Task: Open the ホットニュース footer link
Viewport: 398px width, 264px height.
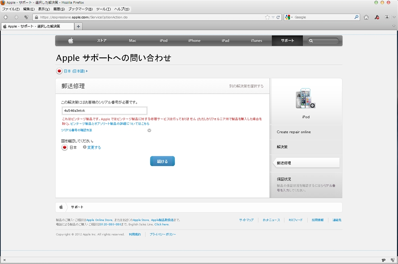Action: 271,220
